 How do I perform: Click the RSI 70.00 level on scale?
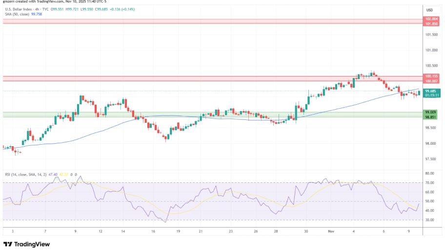coord(429,183)
